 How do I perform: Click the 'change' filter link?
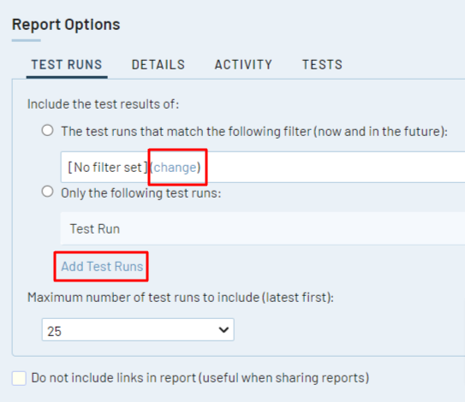pyautogui.click(x=176, y=168)
